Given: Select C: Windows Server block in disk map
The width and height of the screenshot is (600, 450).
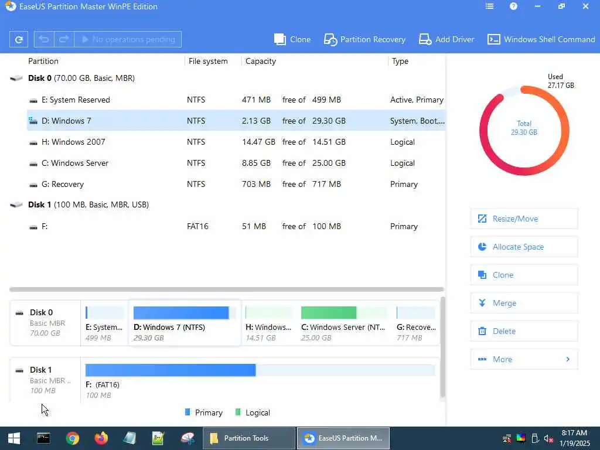Looking at the screenshot, I should point(343,323).
